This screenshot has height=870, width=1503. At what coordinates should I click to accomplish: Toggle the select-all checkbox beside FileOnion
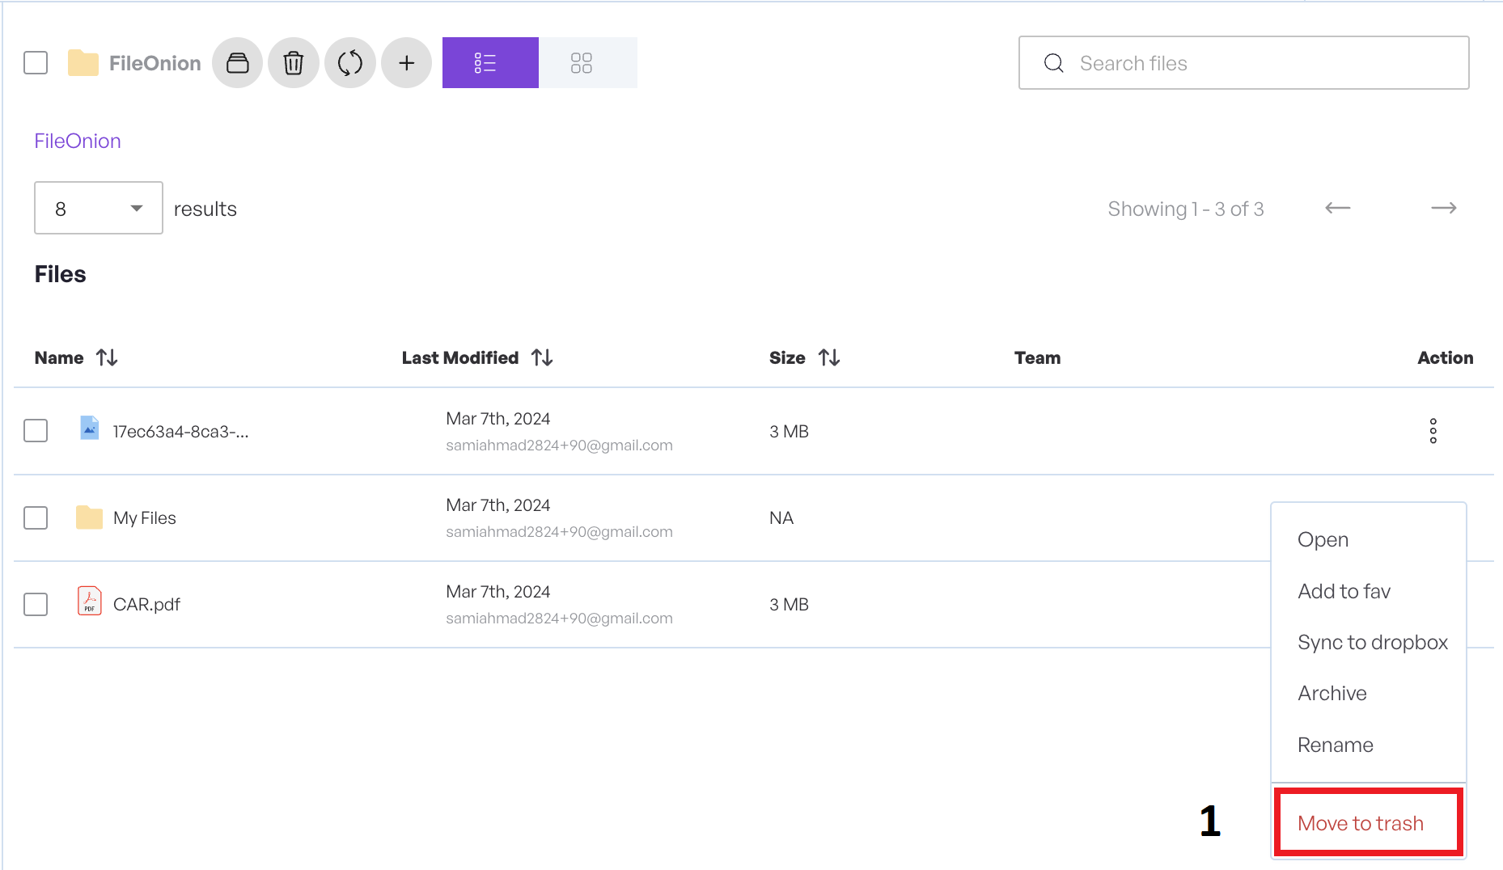pos(36,63)
